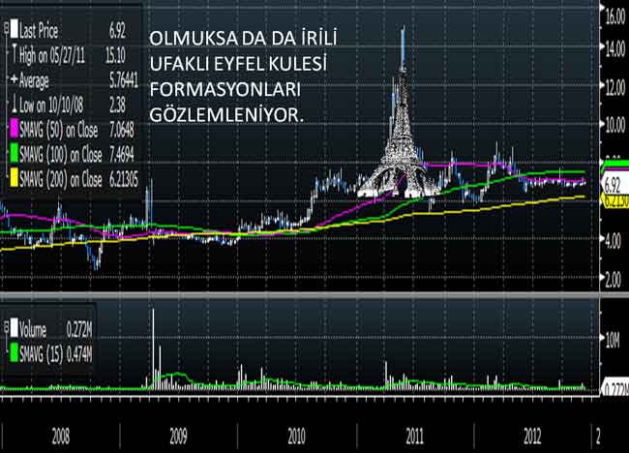This screenshot has width=629, height=453.
Task: Click the High marker icon in the legend
Action: 15,54
